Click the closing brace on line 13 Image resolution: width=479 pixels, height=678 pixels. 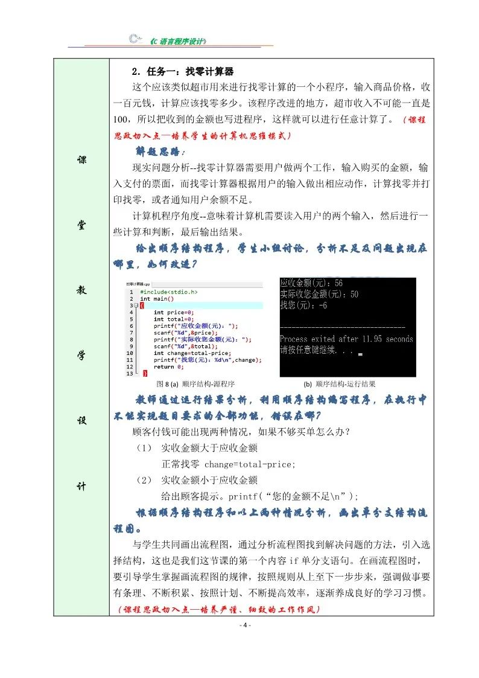pyautogui.click(x=144, y=374)
